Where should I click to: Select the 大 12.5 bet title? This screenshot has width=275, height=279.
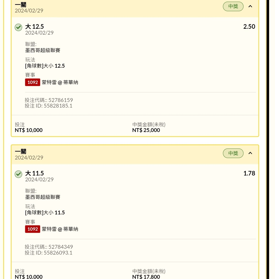tap(34, 26)
